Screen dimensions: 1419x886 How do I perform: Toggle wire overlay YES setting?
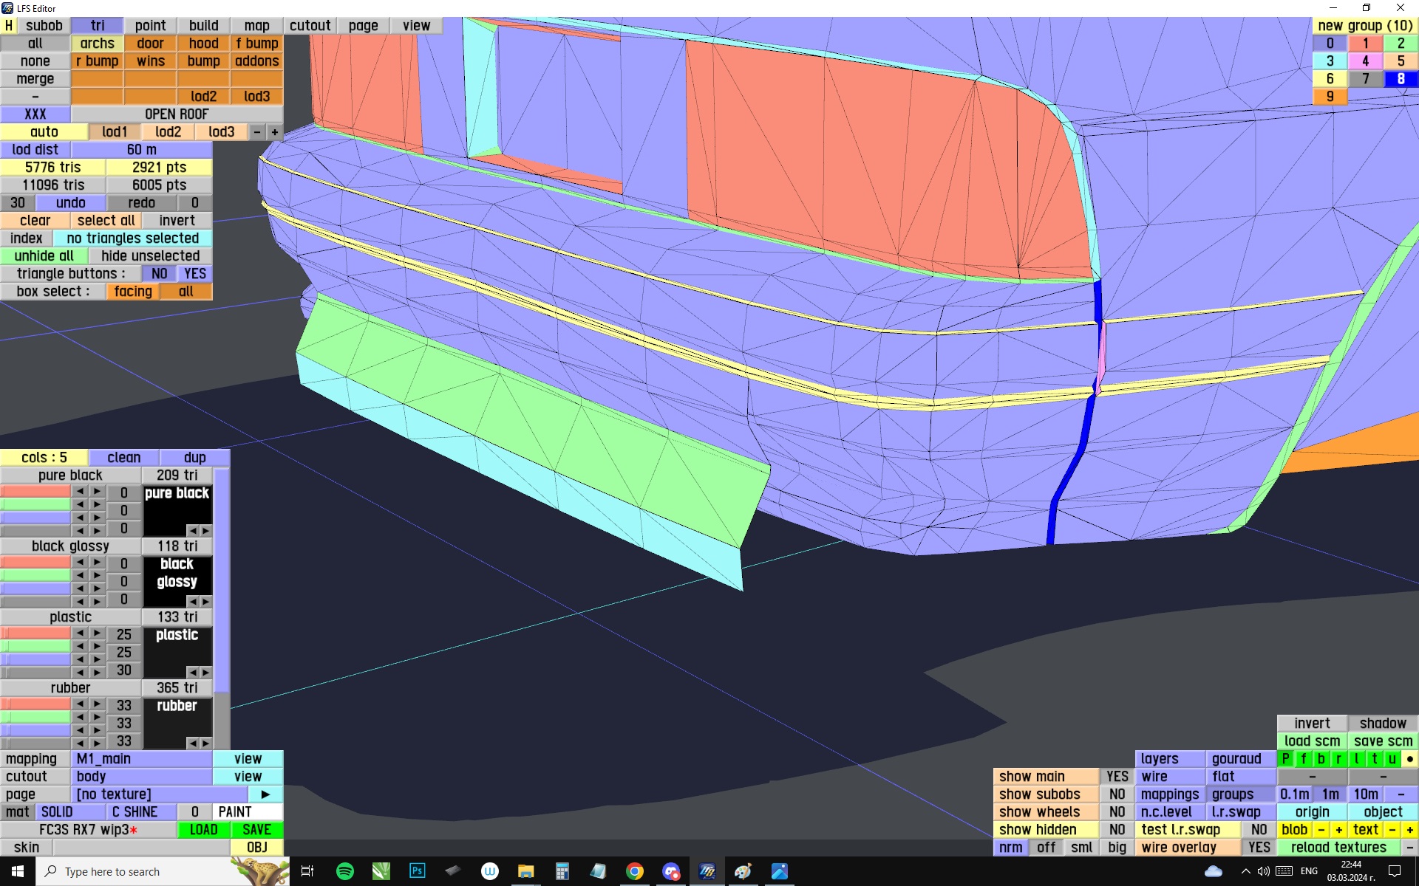tap(1259, 848)
